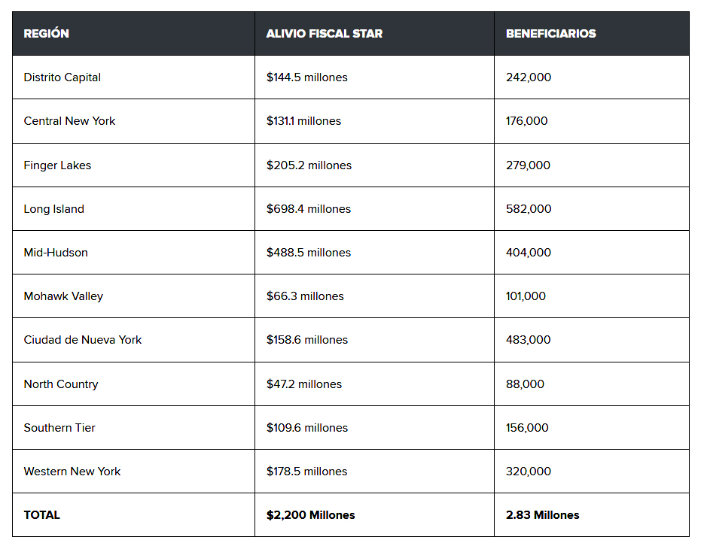The width and height of the screenshot is (704, 552).
Task: Click the REGIÓN column header
Action: (47, 34)
